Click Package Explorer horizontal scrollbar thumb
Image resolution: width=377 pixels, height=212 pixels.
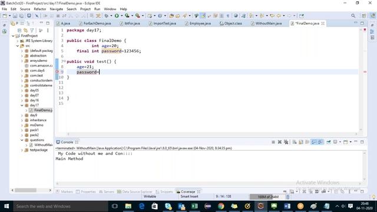[x=25, y=190]
